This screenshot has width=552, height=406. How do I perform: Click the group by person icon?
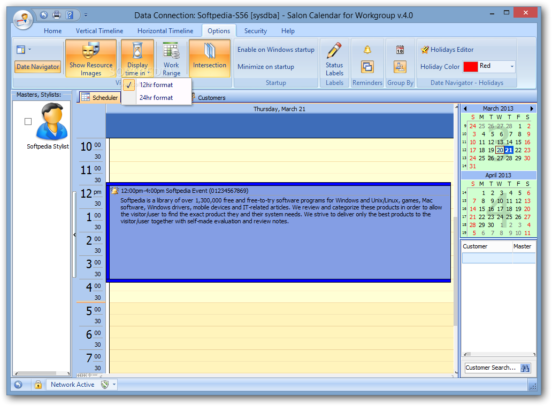pyautogui.click(x=400, y=67)
